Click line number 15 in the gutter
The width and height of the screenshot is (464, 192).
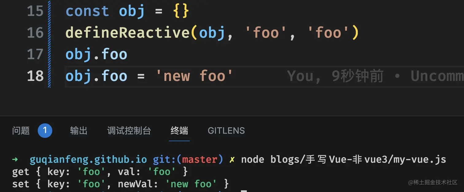click(35, 11)
